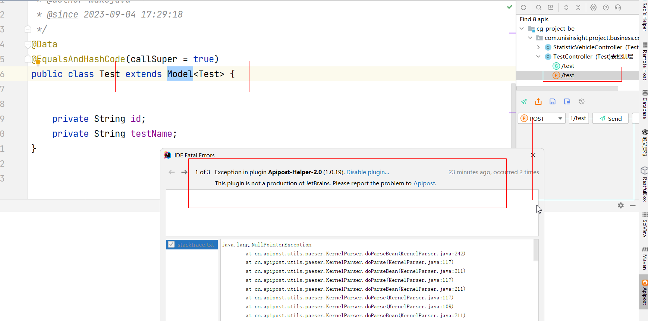Refresh the Apipost API list
The image size is (648, 321).
[523, 7]
